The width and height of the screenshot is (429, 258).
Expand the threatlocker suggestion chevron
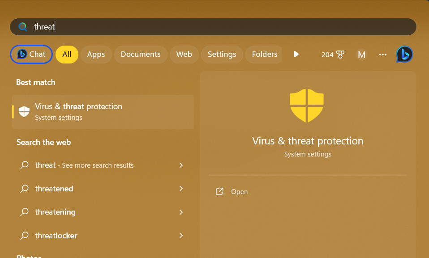[x=181, y=235]
